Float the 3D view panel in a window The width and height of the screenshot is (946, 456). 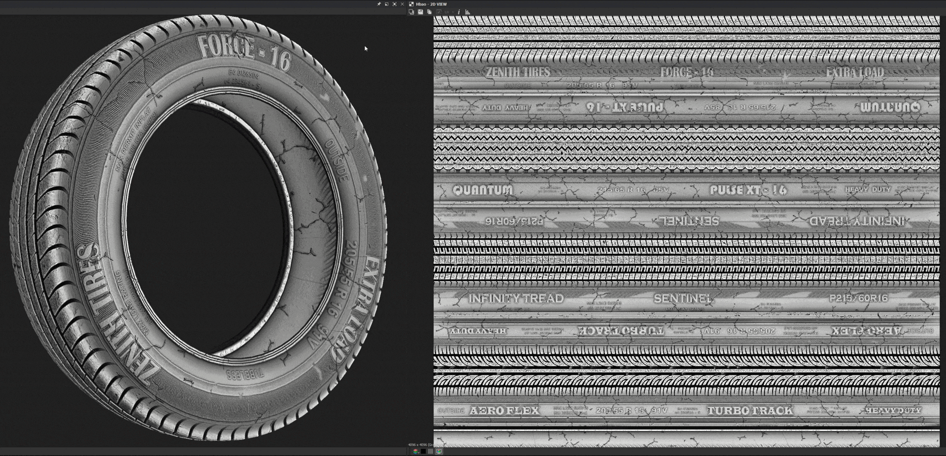(387, 4)
